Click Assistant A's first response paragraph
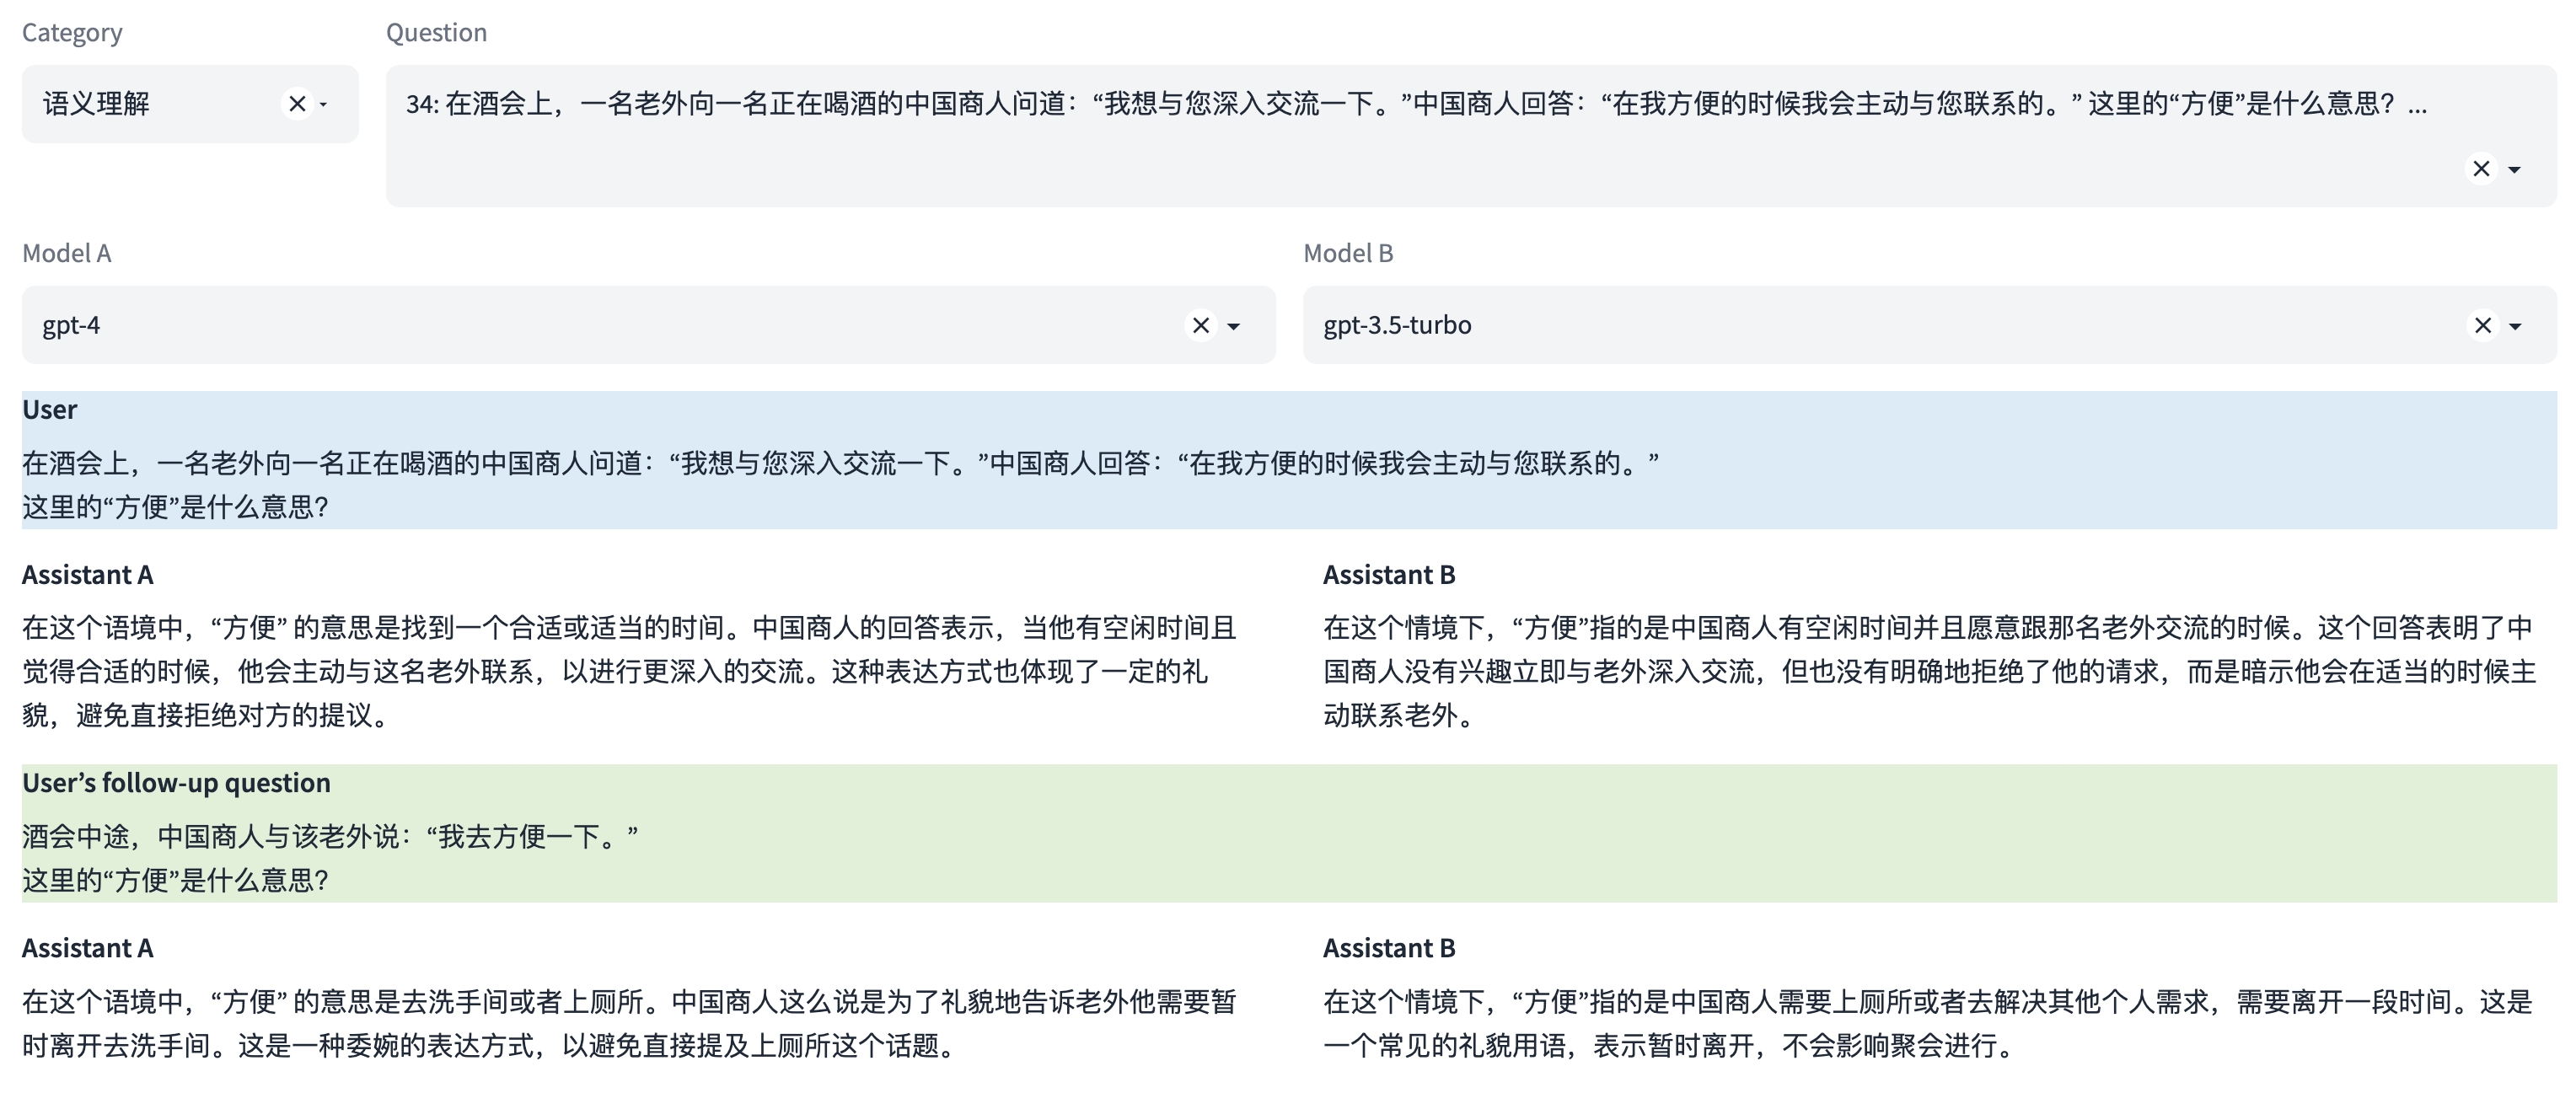This screenshot has height=1109, width=2576. [630, 671]
